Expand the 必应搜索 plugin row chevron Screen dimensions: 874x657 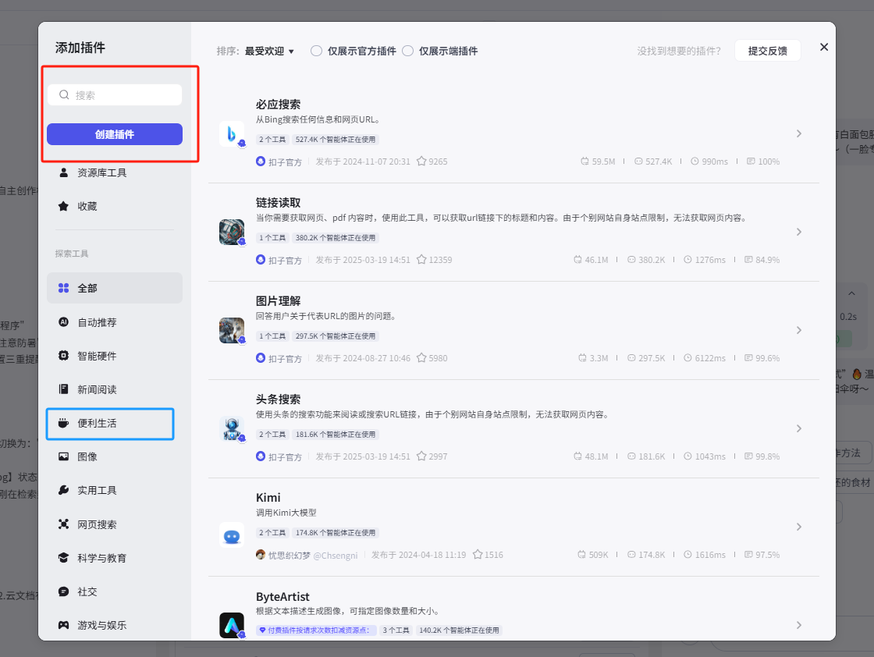pyautogui.click(x=799, y=133)
